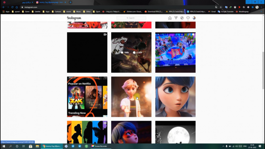This screenshot has width=265, height=149.
Task: Open the Explore compass icon
Action: point(182,18)
